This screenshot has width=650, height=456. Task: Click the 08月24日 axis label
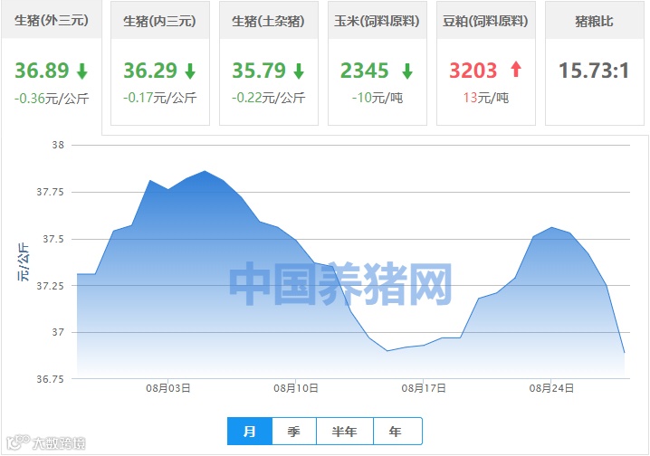point(551,388)
